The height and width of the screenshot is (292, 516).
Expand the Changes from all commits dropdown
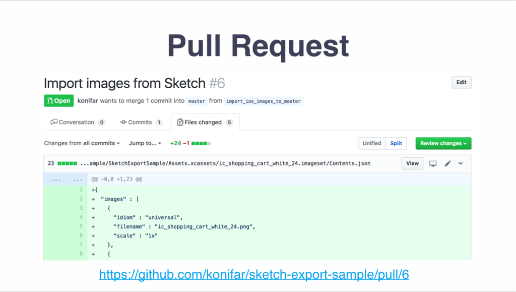pos(82,143)
